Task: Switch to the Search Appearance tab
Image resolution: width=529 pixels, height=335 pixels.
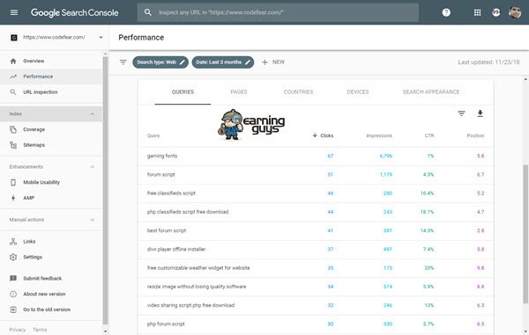Action: (431, 91)
